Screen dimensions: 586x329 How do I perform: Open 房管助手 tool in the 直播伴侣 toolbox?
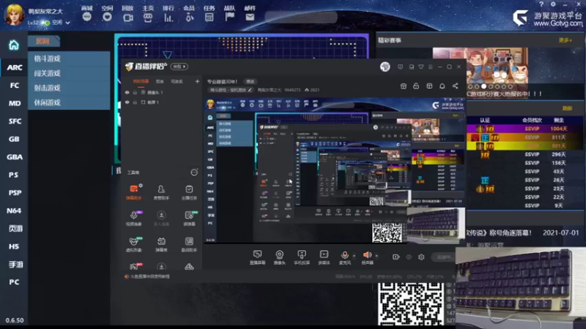[161, 192]
